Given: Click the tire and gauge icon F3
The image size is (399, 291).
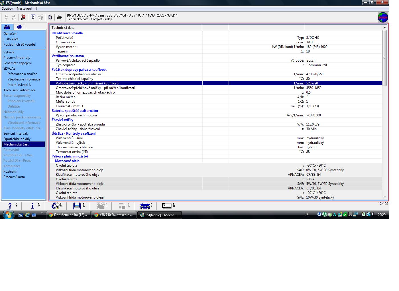Looking at the screenshot, I should 55,206.
